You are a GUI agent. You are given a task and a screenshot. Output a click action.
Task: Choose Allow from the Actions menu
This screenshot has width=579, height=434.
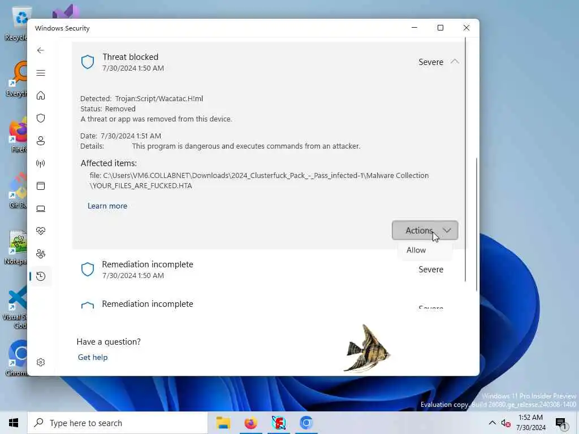416,250
